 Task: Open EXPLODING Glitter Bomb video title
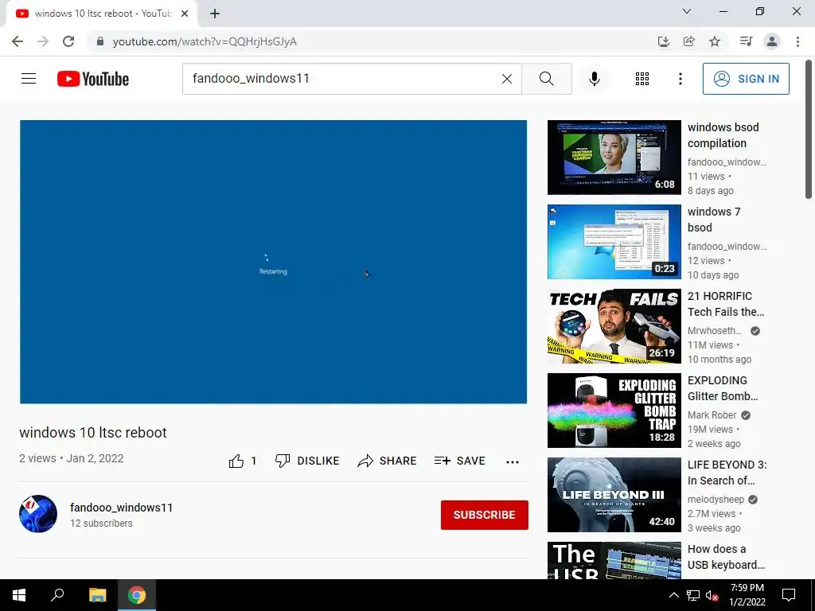723,388
